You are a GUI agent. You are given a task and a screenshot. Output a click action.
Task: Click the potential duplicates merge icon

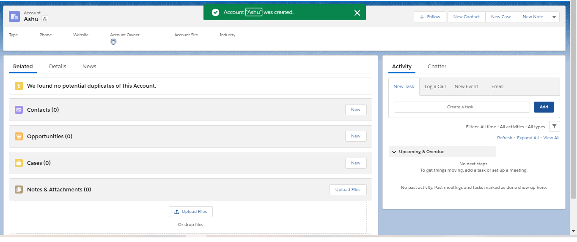pyautogui.click(x=19, y=86)
